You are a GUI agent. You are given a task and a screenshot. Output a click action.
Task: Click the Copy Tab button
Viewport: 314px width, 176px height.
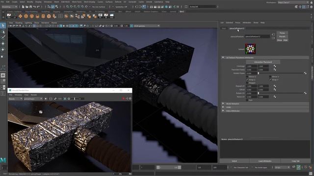click(x=295, y=161)
